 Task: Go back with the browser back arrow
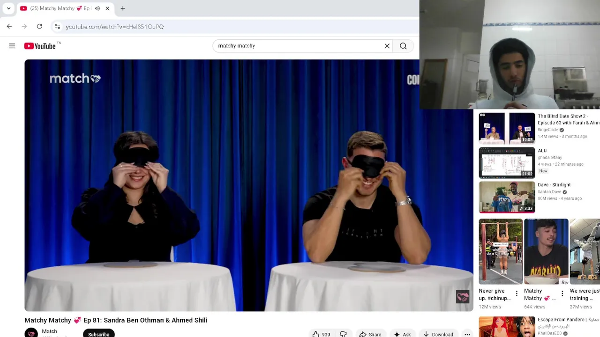pyautogui.click(x=9, y=27)
